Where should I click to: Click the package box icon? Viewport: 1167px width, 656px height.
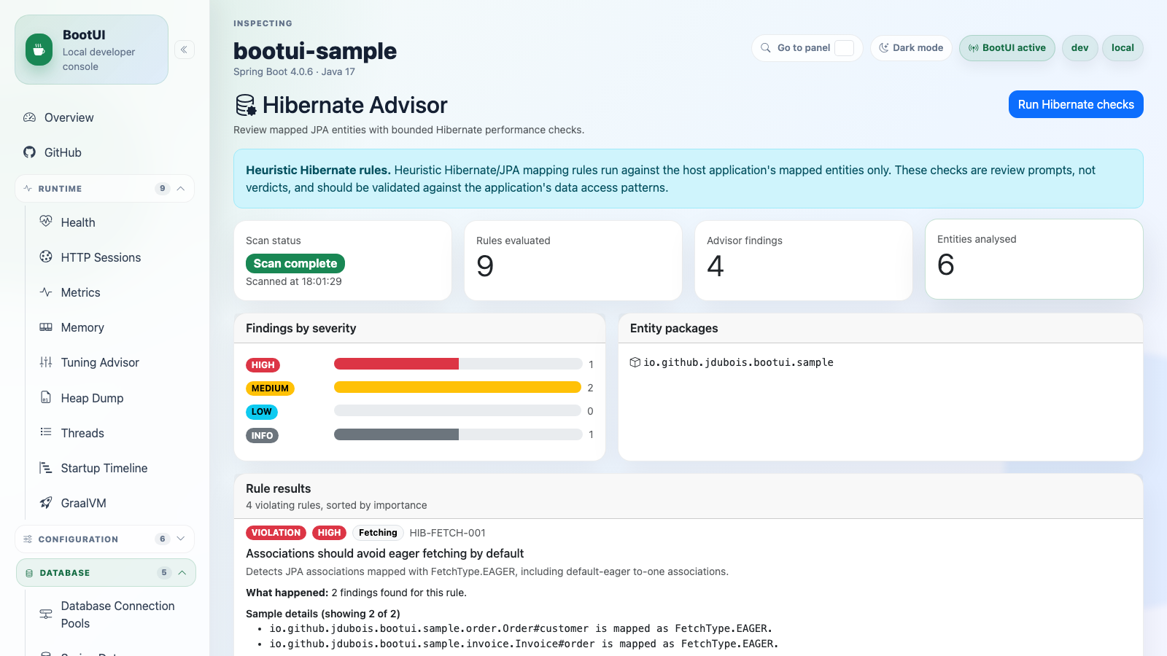[635, 362]
